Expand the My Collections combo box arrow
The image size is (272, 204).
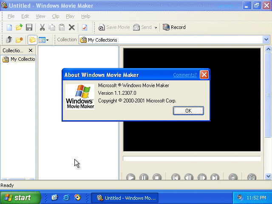click(x=266, y=40)
